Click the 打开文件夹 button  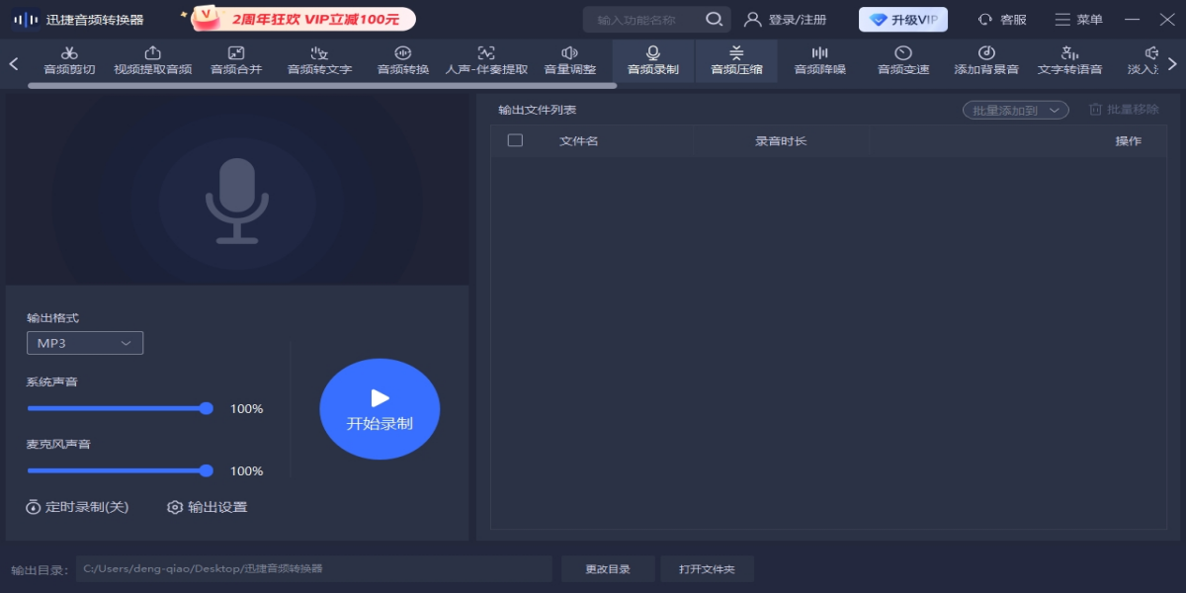point(707,569)
